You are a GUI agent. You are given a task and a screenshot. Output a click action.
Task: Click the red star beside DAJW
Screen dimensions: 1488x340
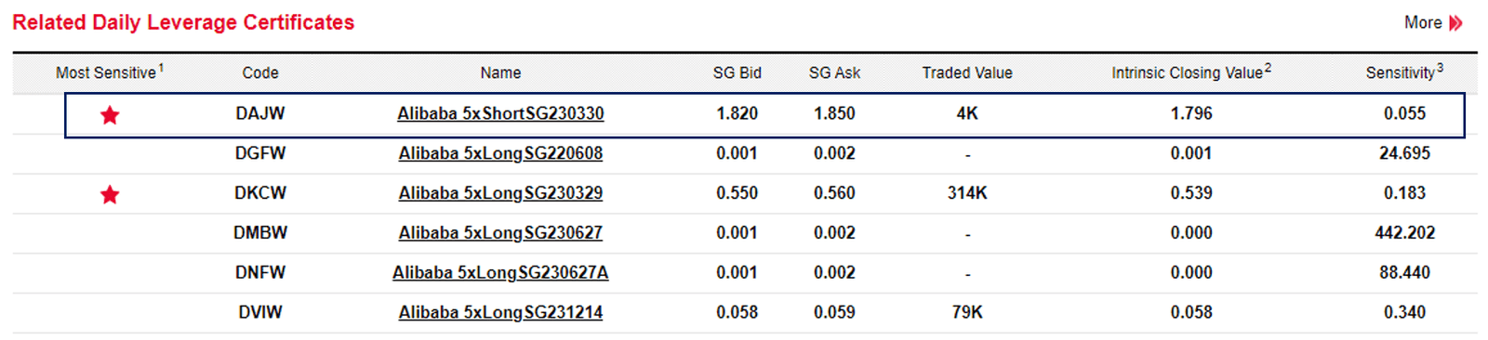110,115
